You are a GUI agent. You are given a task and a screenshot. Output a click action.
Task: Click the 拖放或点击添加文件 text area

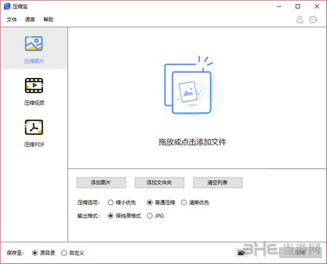pos(192,142)
